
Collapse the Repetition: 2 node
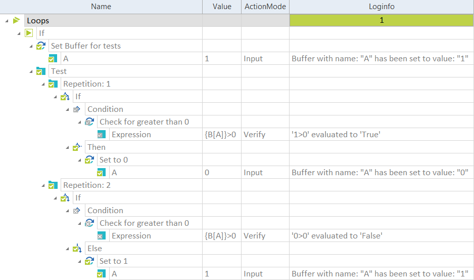click(x=43, y=185)
